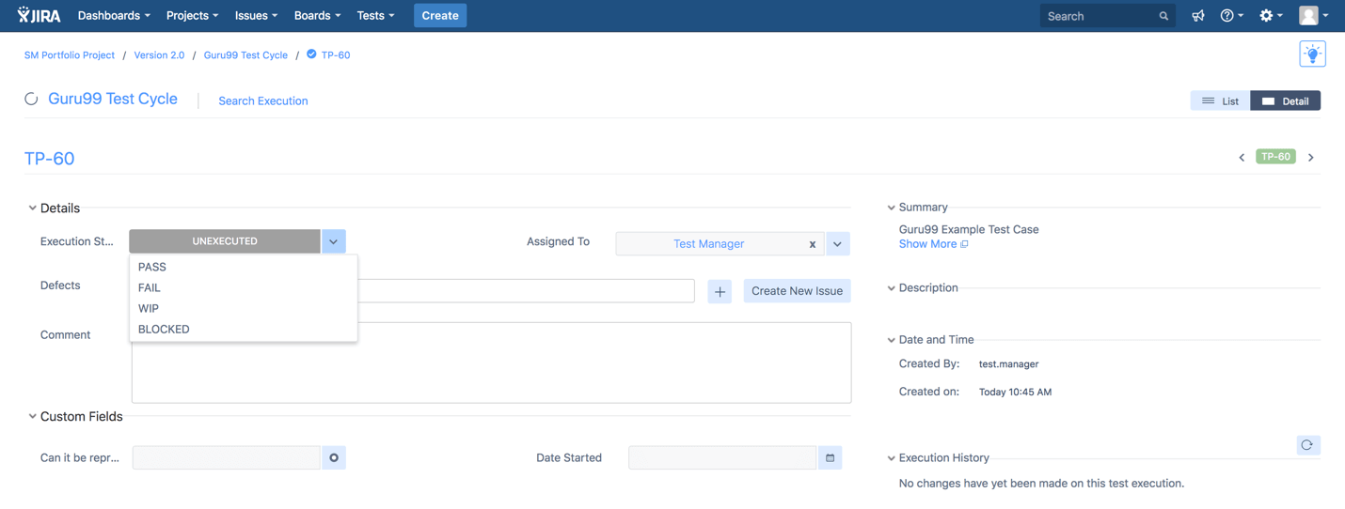Expand the Assigned To dropdown arrow
The image size is (1345, 509).
[x=837, y=244]
